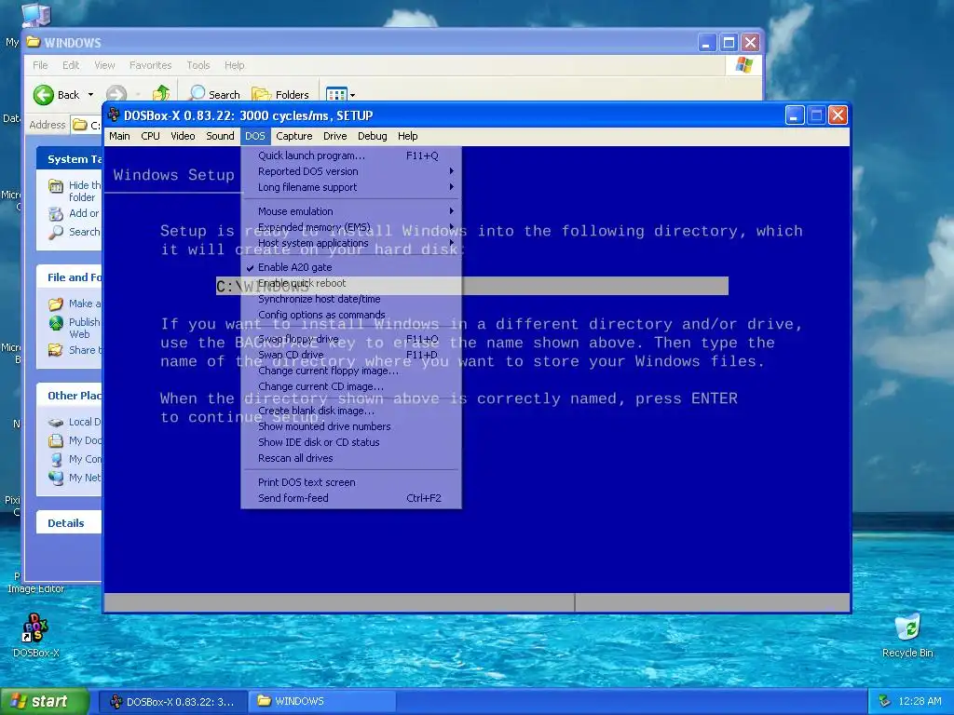Viewport: 954px width, 715px height.
Task: Choose Show IDE disk or CD status
Action: tap(351, 442)
